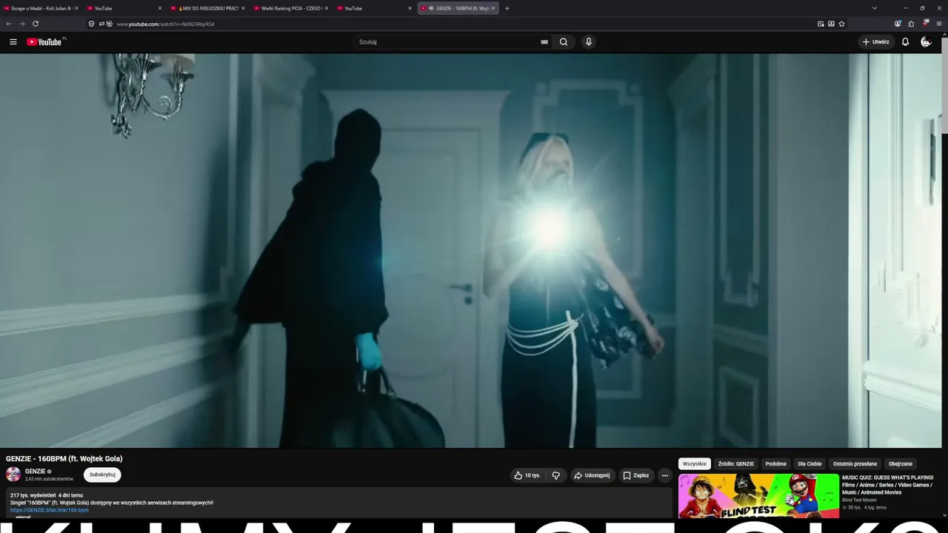Viewport: 948px width, 533px height.
Task: Start voice search with microphone icon
Action: pos(589,42)
